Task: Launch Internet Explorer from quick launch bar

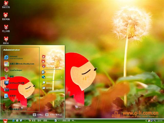Action: pos(13,121)
